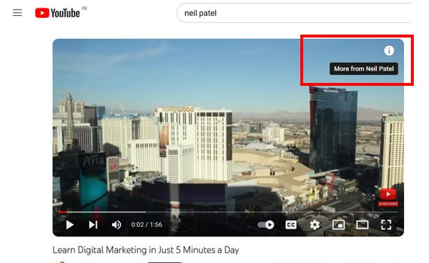Turn on closed captions
The width and height of the screenshot is (429, 263).
click(291, 225)
